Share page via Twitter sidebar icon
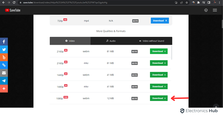The image size is (223, 115). (x=4, y=49)
